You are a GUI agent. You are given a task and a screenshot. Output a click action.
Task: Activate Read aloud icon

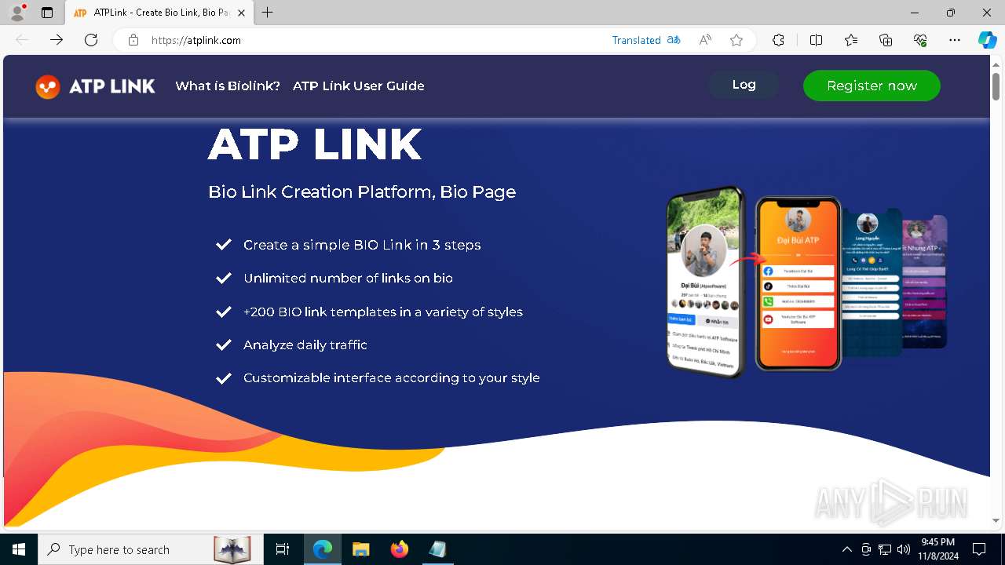705,40
